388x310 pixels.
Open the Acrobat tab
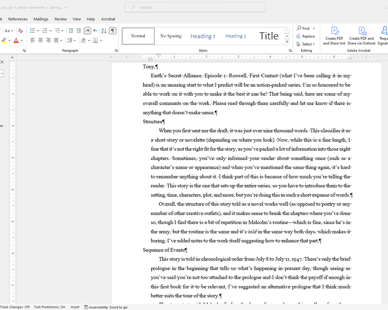pyautogui.click(x=108, y=19)
